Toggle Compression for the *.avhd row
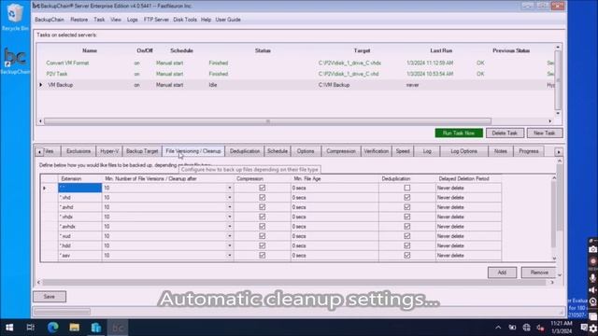 point(262,207)
